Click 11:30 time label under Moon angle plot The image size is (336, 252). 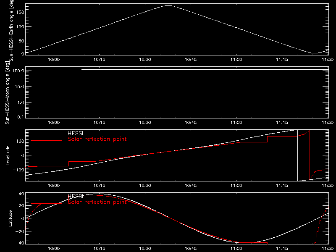(x=328, y=123)
